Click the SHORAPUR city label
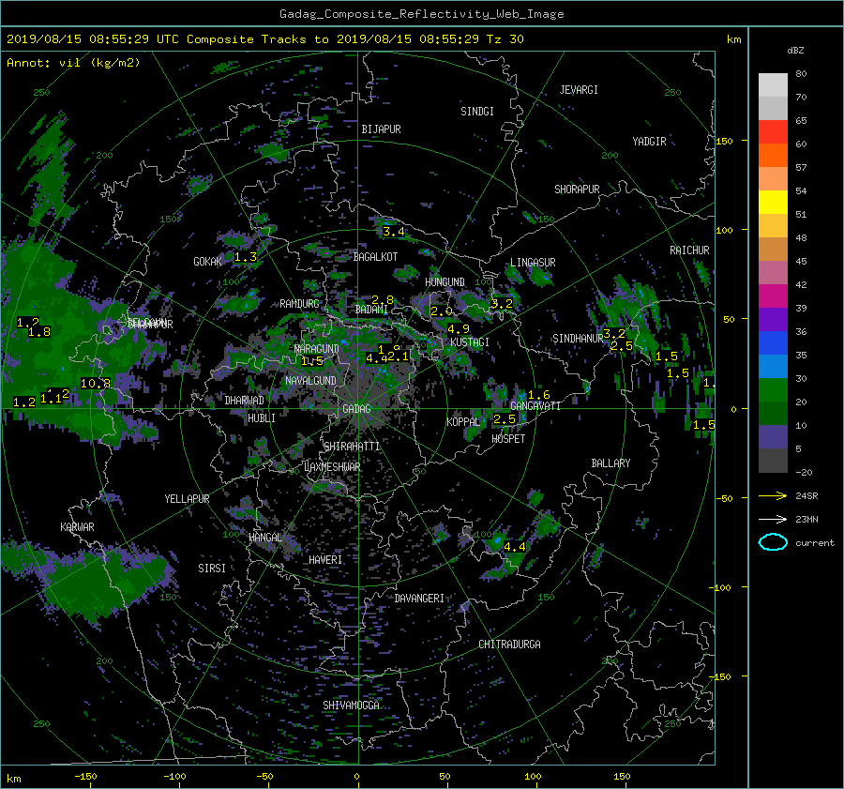 (x=577, y=190)
